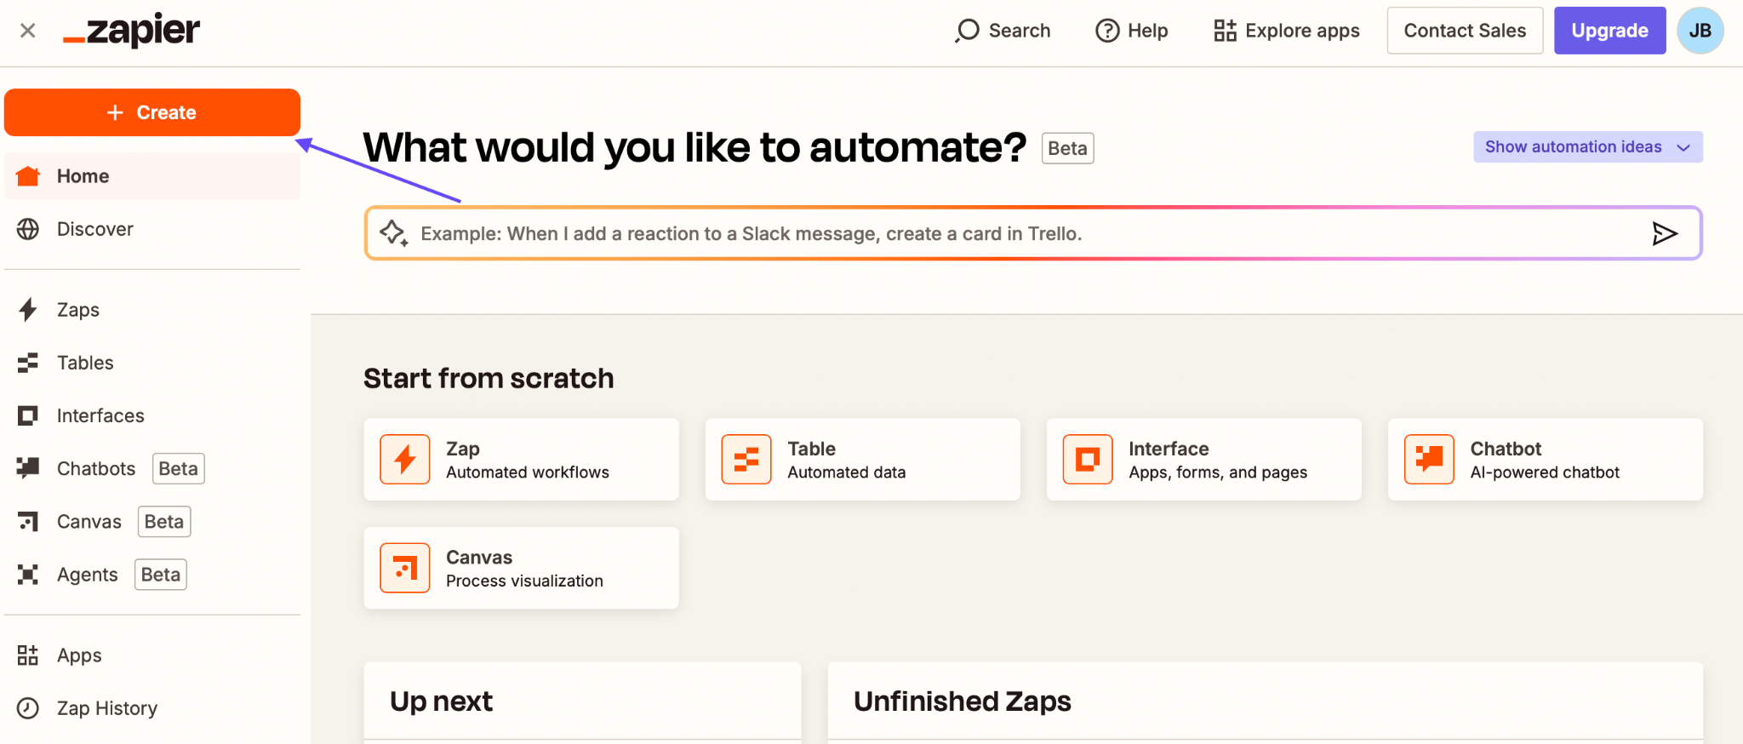The image size is (1743, 744).
Task: Click the "Start from scratch" heading
Action: tap(489, 378)
